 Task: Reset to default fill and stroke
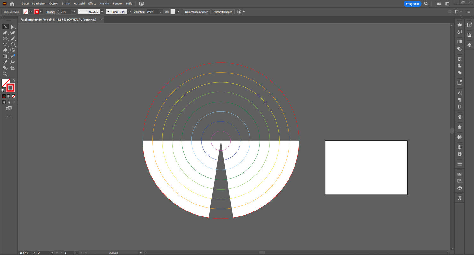(3, 90)
